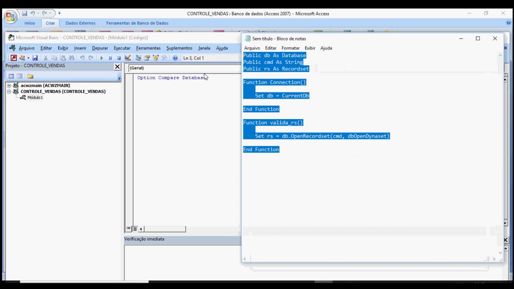The height and width of the screenshot is (289, 514).
Task: Undo in the Access quick access toolbar
Action: click(x=33, y=13)
